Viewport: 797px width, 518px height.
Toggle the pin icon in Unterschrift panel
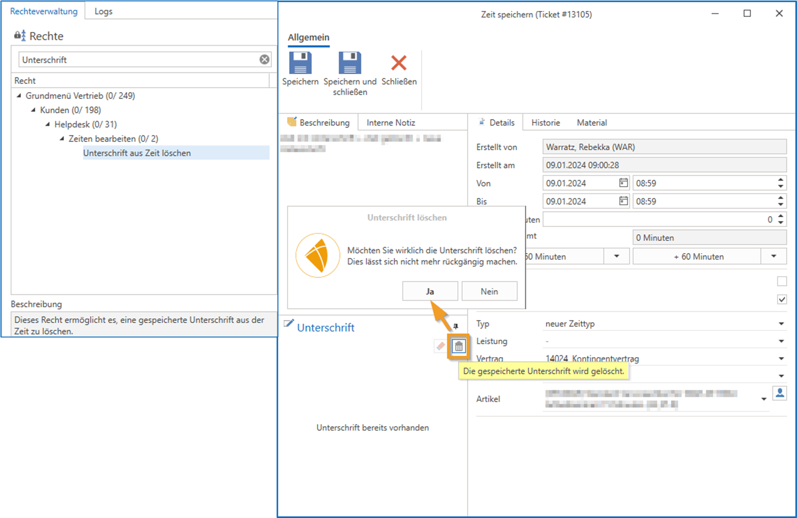pyautogui.click(x=455, y=326)
